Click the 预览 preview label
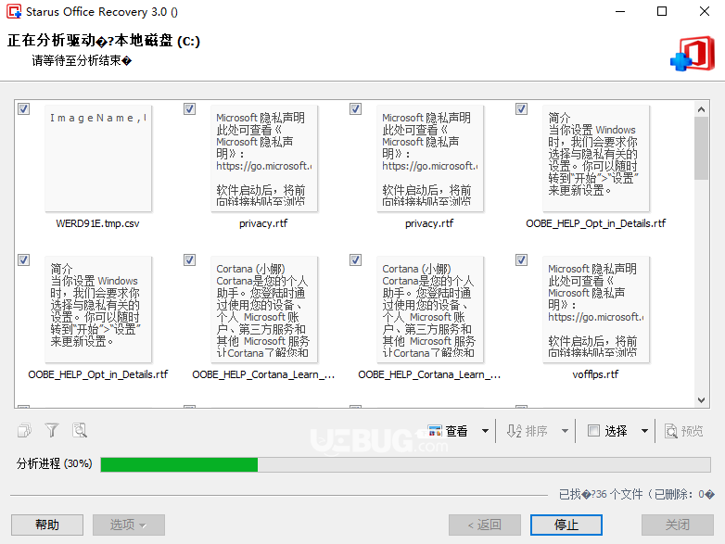The image size is (725, 544). click(x=693, y=431)
